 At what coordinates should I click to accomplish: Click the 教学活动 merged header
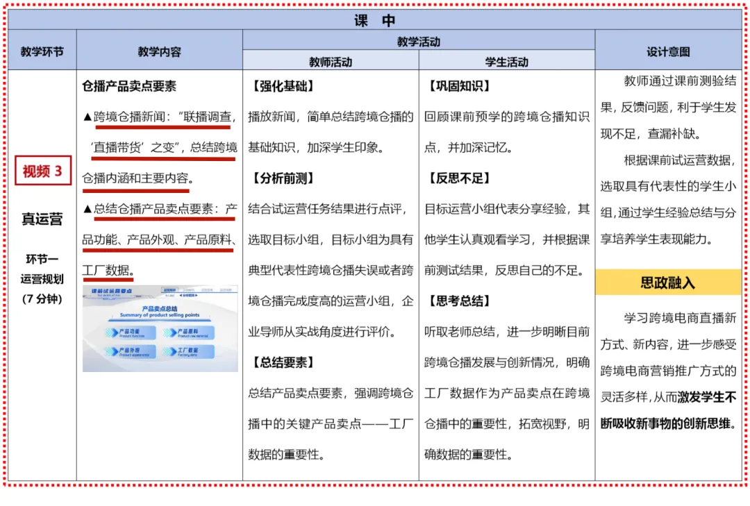click(419, 42)
